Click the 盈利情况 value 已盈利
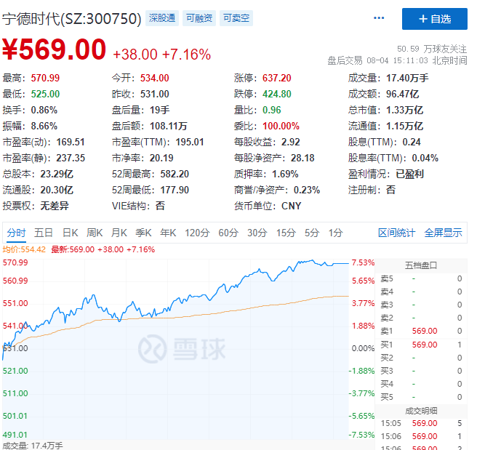The image size is (477, 450). tap(410, 174)
